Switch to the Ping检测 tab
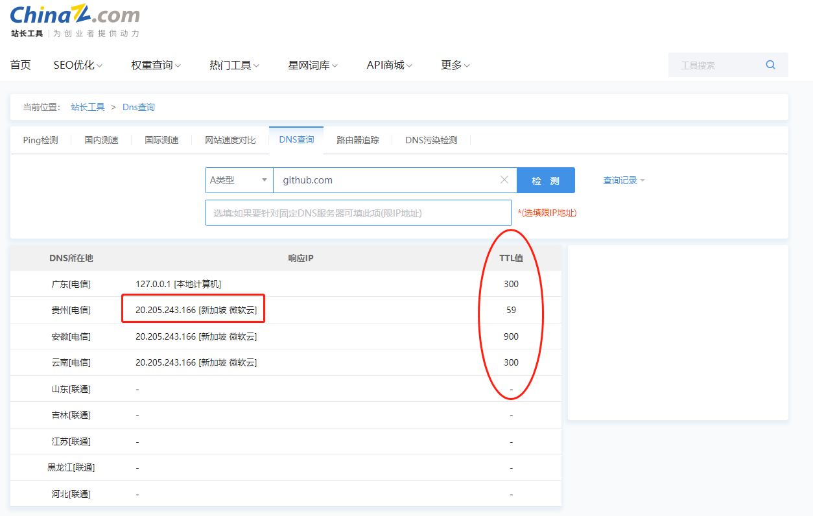 pyautogui.click(x=40, y=140)
